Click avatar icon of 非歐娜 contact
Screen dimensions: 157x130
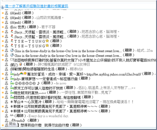[7, 69]
